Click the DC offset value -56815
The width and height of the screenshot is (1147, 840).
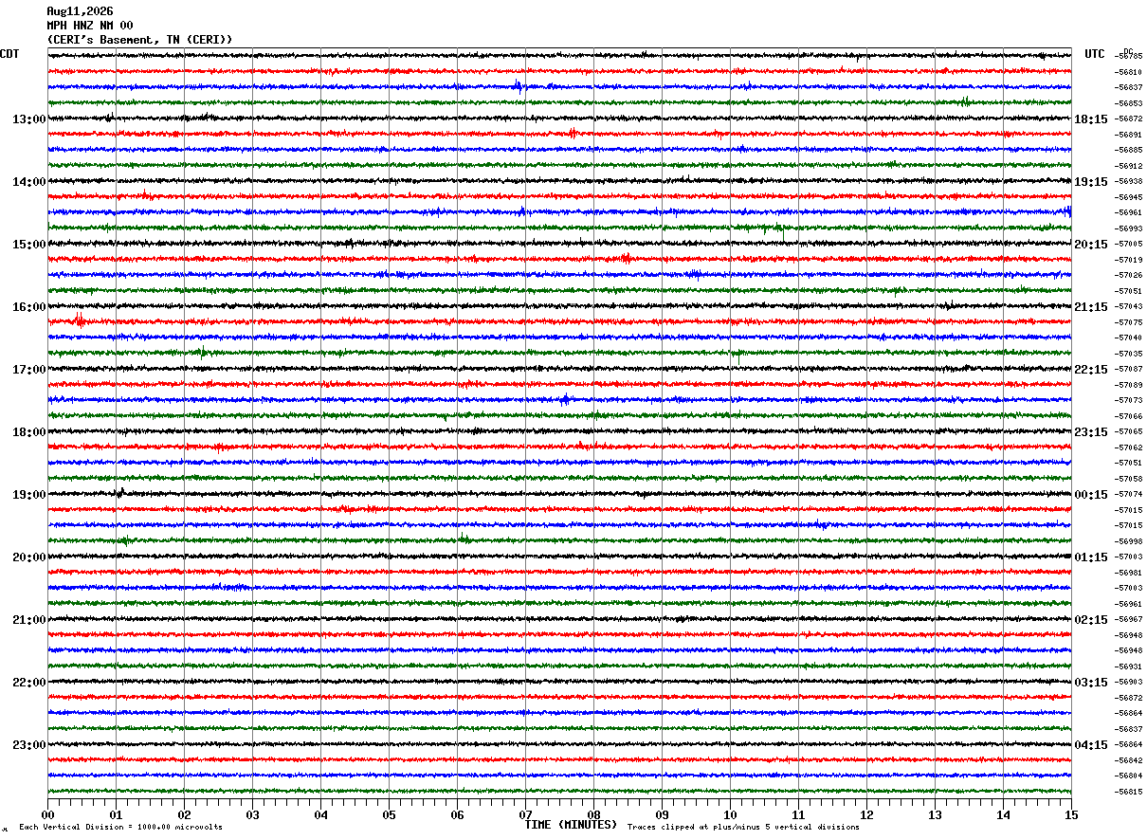click(x=1129, y=792)
